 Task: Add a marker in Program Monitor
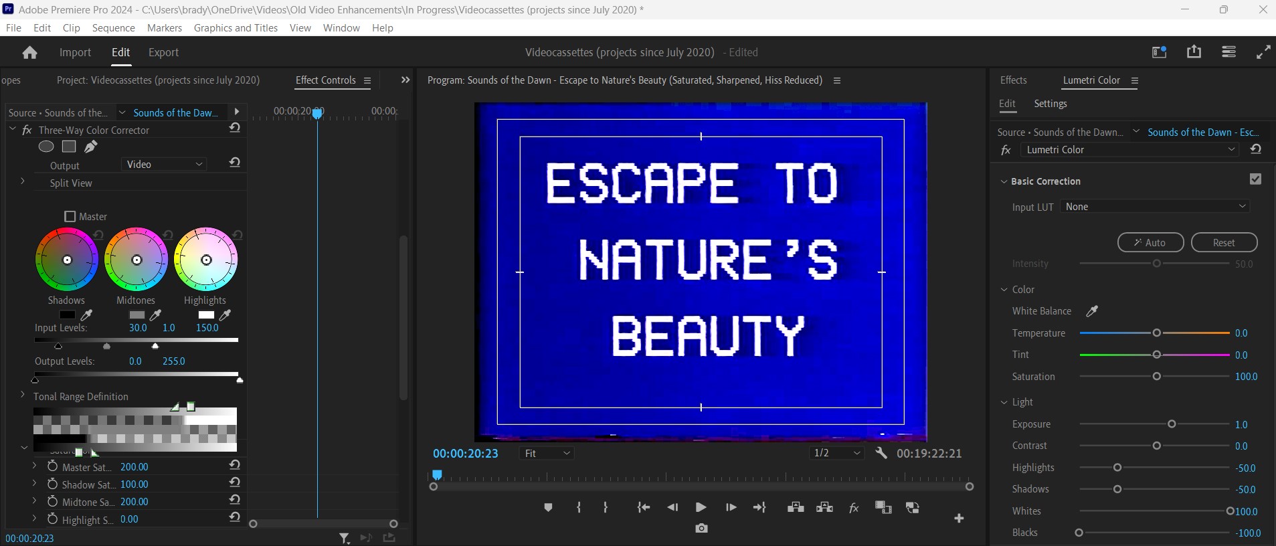(x=548, y=508)
